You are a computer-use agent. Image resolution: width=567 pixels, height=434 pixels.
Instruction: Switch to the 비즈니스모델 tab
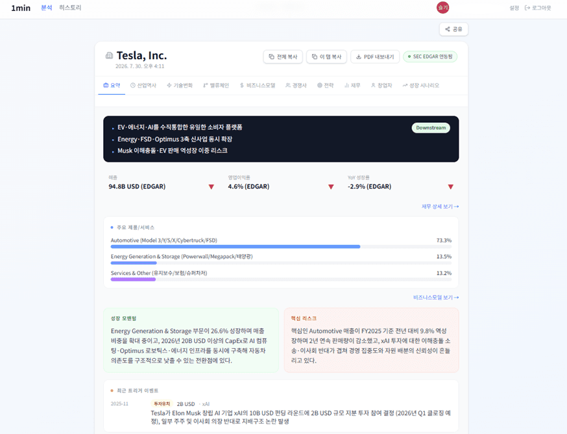click(258, 86)
